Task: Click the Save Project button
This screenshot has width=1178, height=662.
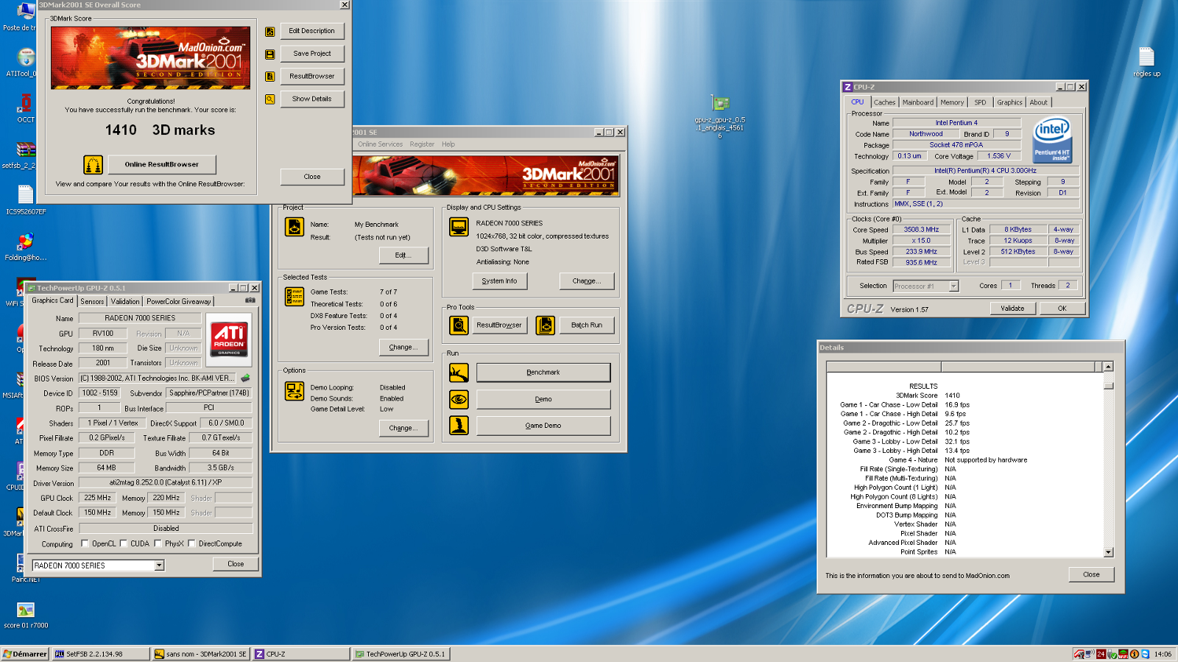Action: pyautogui.click(x=312, y=54)
